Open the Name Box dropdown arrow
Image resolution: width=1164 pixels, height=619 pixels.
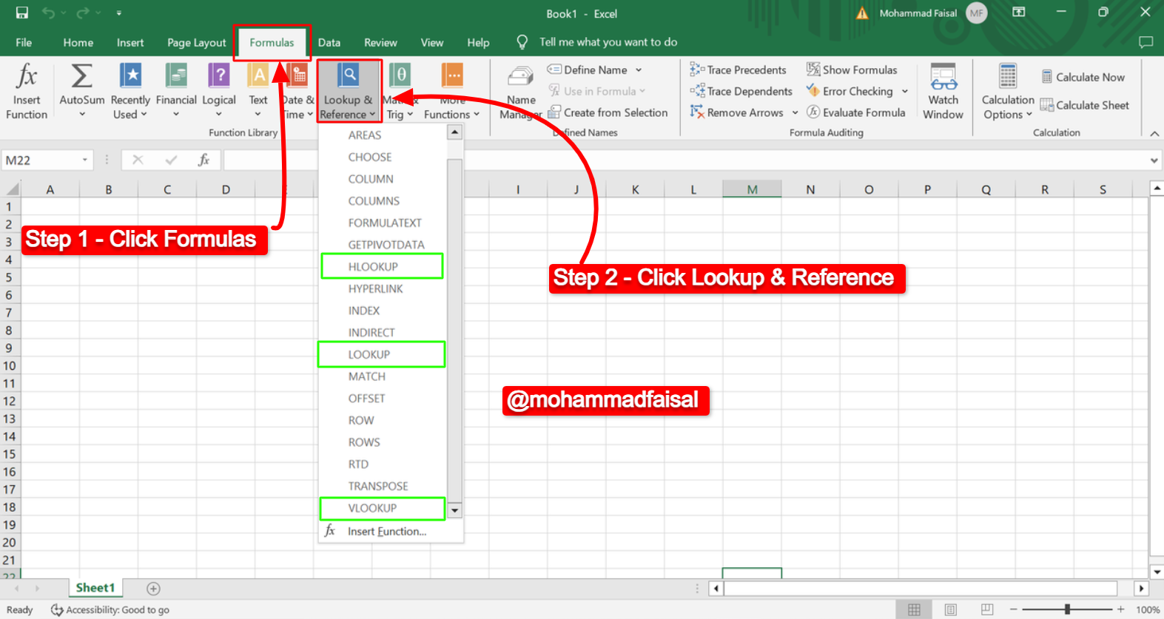[x=85, y=160]
